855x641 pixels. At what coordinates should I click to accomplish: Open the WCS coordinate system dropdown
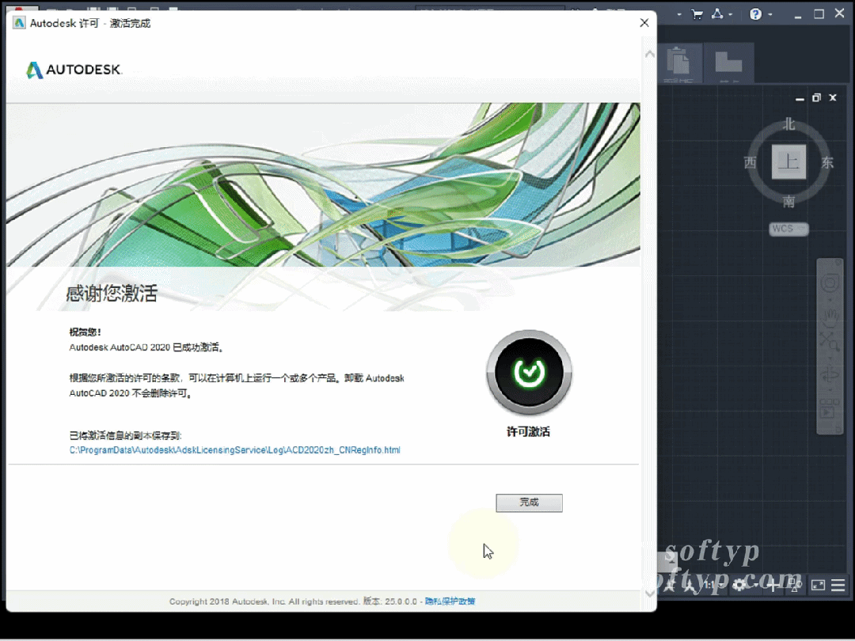[x=788, y=229]
